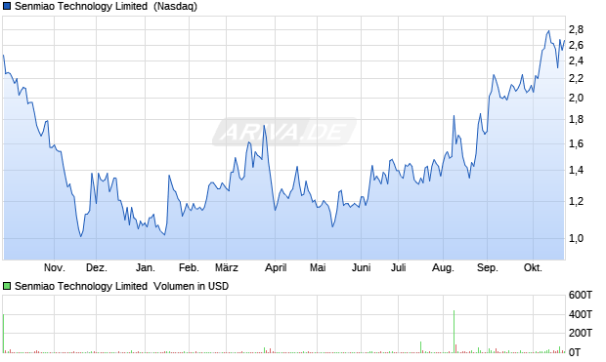Click the 400T volume axis value
The image size is (606, 362).
point(581,314)
